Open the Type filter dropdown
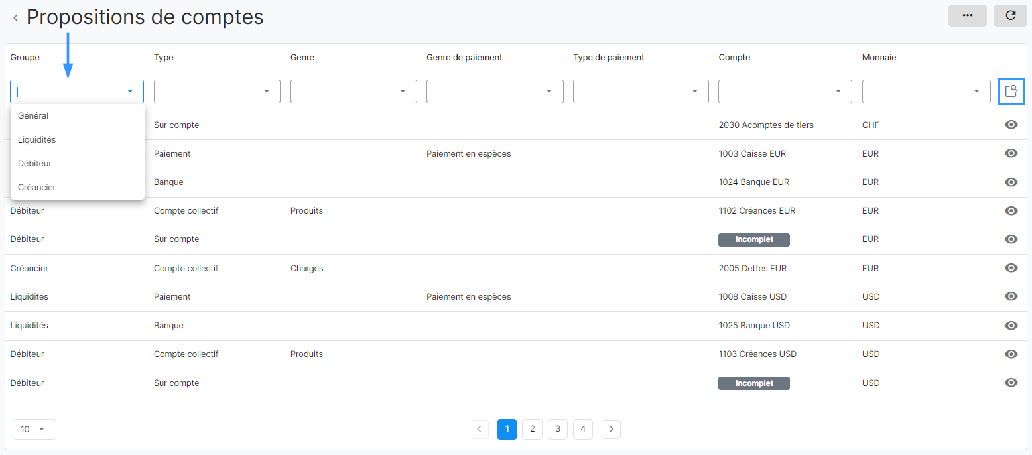The image size is (1032, 455). [x=217, y=92]
